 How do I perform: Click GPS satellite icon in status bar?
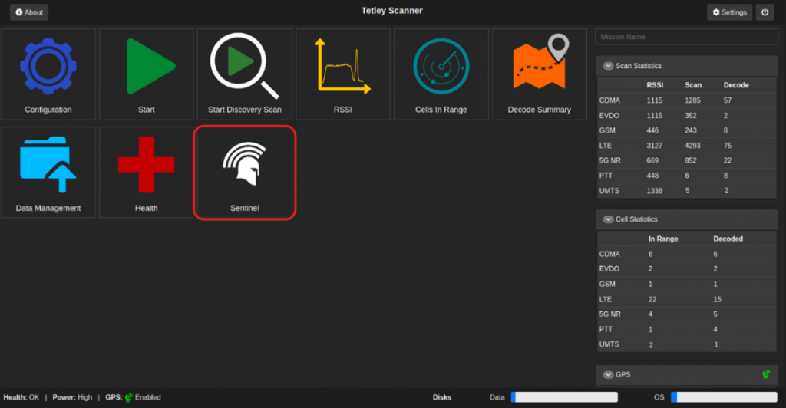[x=129, y=397]
